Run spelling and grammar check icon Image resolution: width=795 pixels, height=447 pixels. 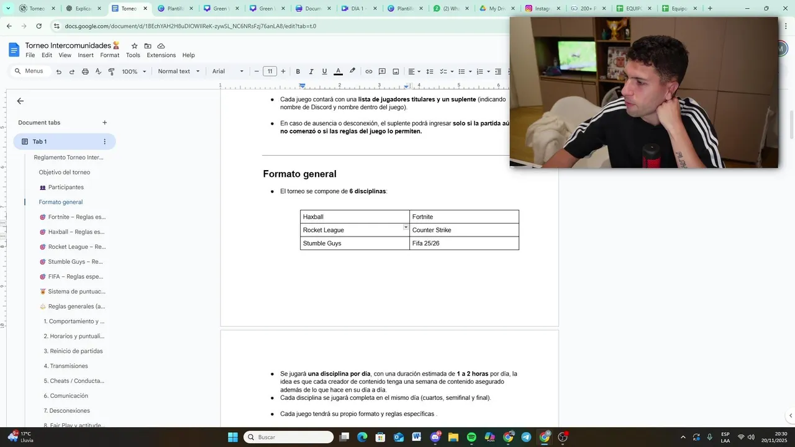[x=98, y=71]
